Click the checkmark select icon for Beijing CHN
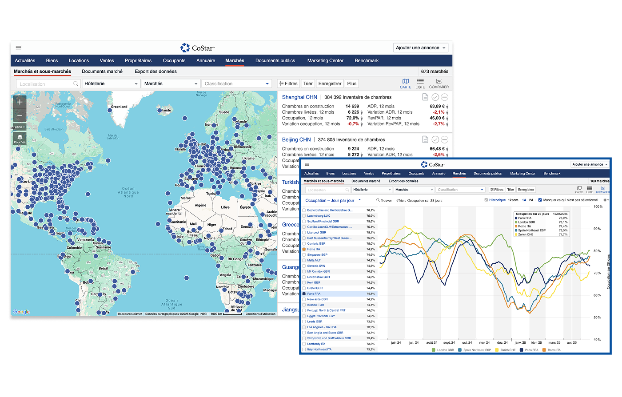 435,140
